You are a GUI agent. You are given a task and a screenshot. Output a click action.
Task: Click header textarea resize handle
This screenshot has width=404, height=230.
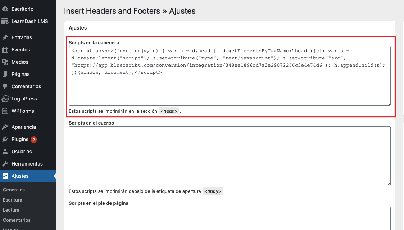click(x=389, y=104)
